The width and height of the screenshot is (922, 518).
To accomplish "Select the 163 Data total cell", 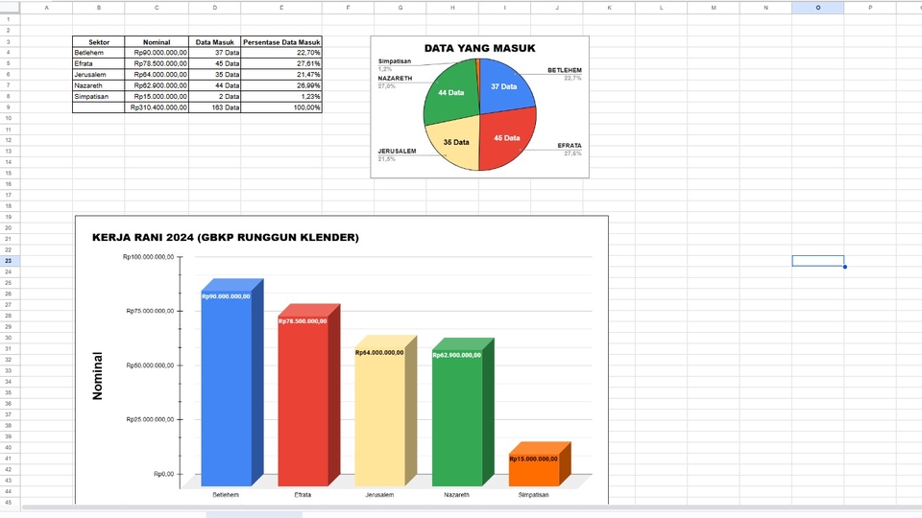I will coord(214,107).
